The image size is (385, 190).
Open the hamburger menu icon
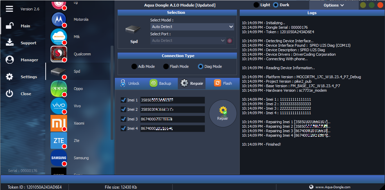[9, 9]
